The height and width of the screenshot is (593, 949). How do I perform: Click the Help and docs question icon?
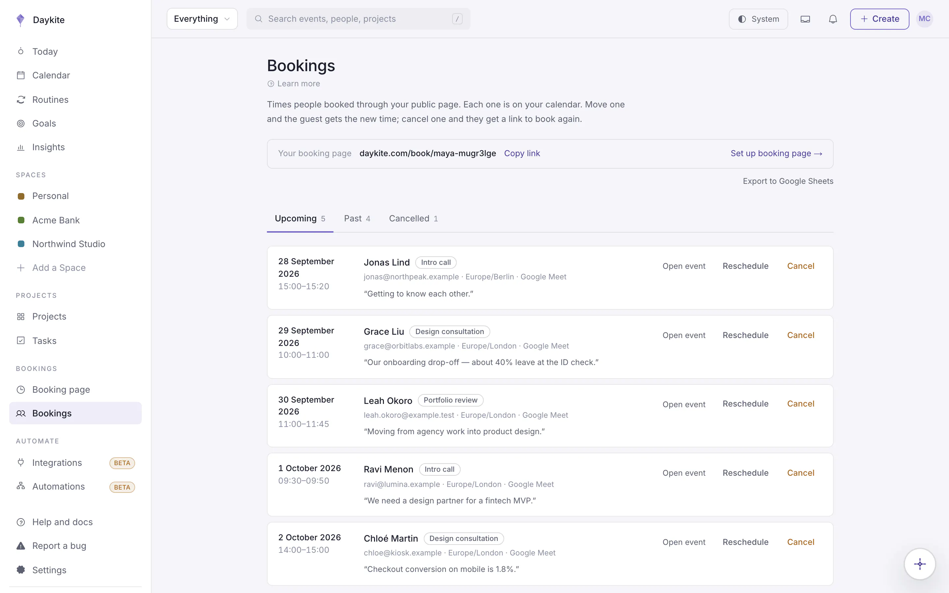(x=21, y=522)
